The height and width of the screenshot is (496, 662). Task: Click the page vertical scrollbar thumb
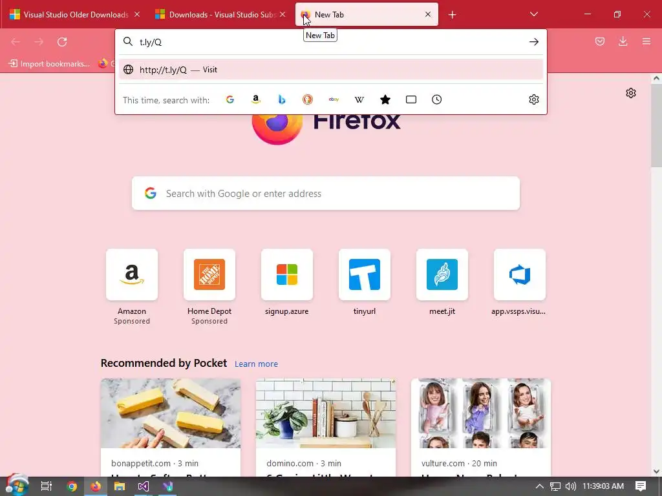click(656, 125)
